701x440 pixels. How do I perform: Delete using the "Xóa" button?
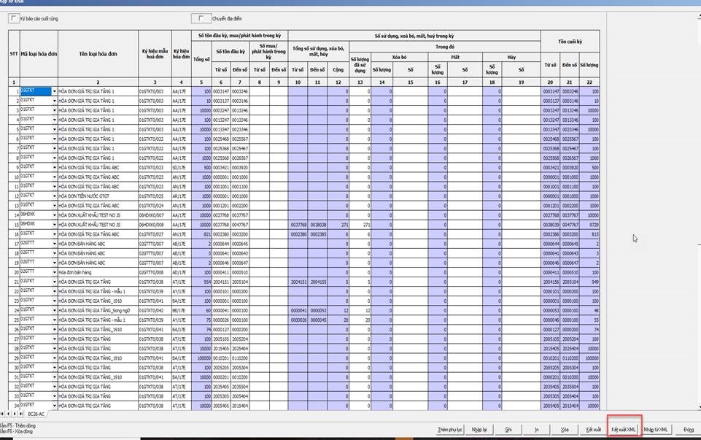(564, 429)
